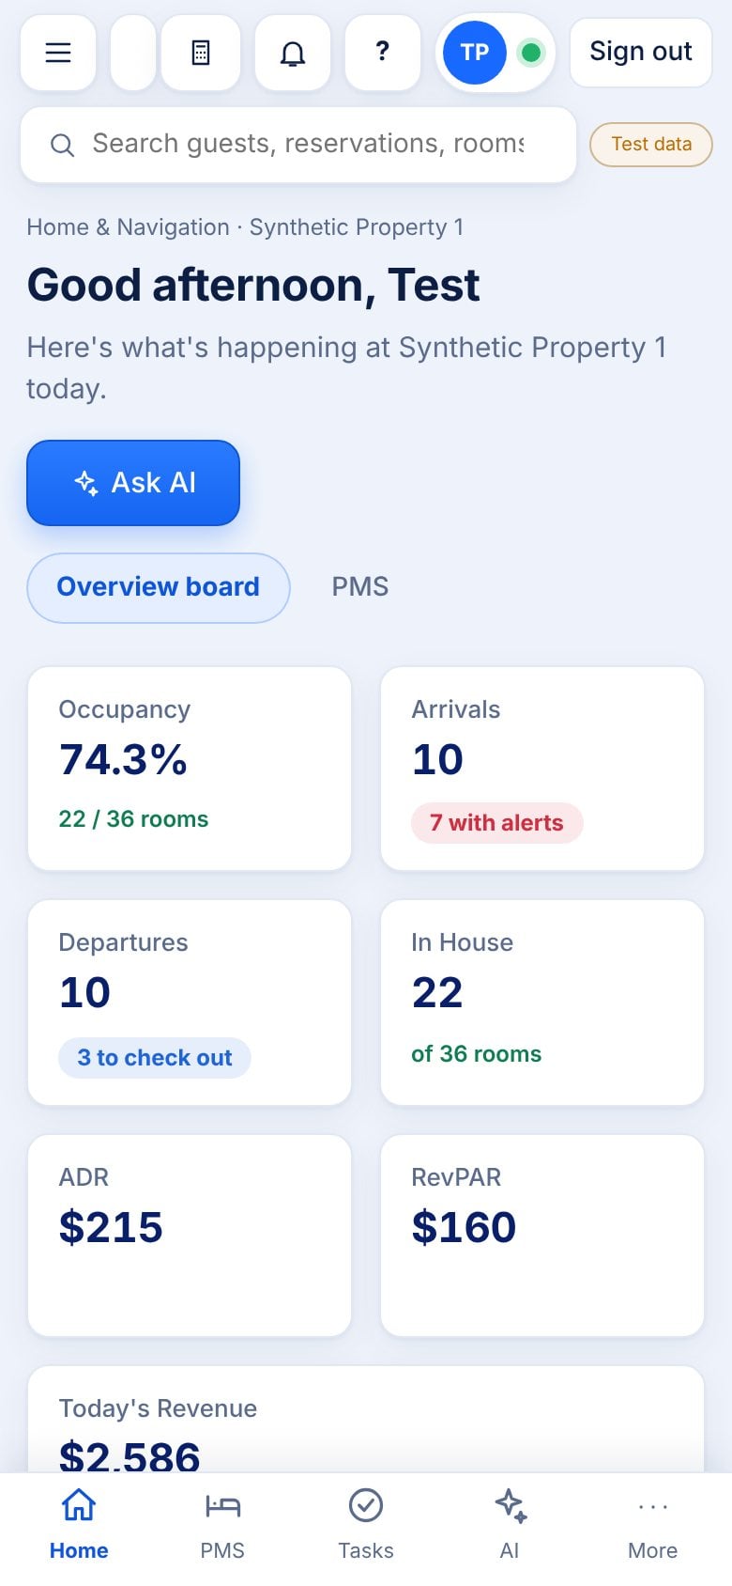The width and height of the screenshot is (732, 1586).
Task: Click the Test data badge
Action: (651, 145)
